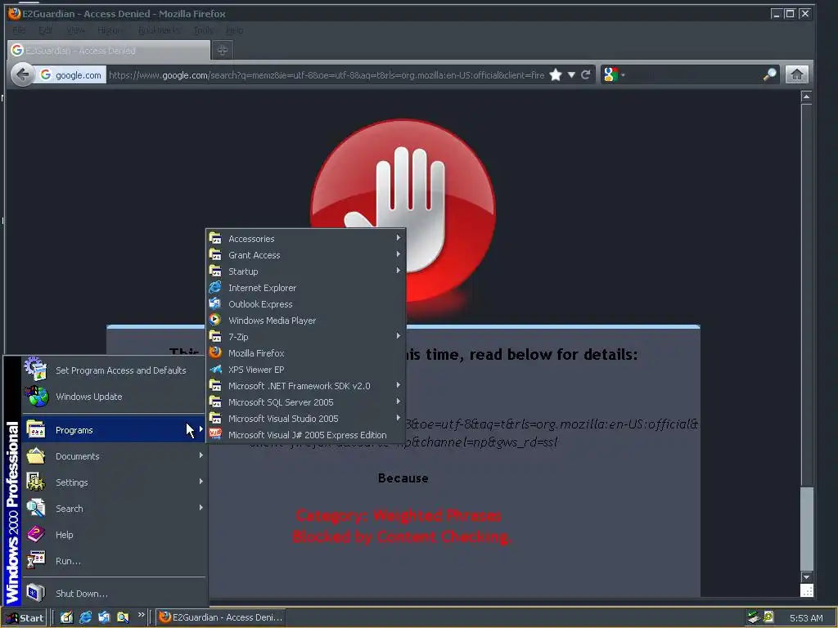Viewport: 838px width, 628px height.
Task: Launch Outlook Express from Quick Launch
Action: coord(104,617)
